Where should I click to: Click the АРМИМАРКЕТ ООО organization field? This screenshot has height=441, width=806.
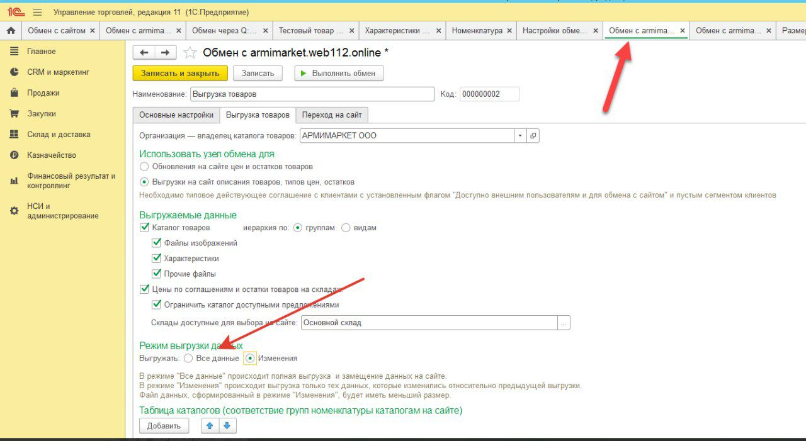coord(407,135)
